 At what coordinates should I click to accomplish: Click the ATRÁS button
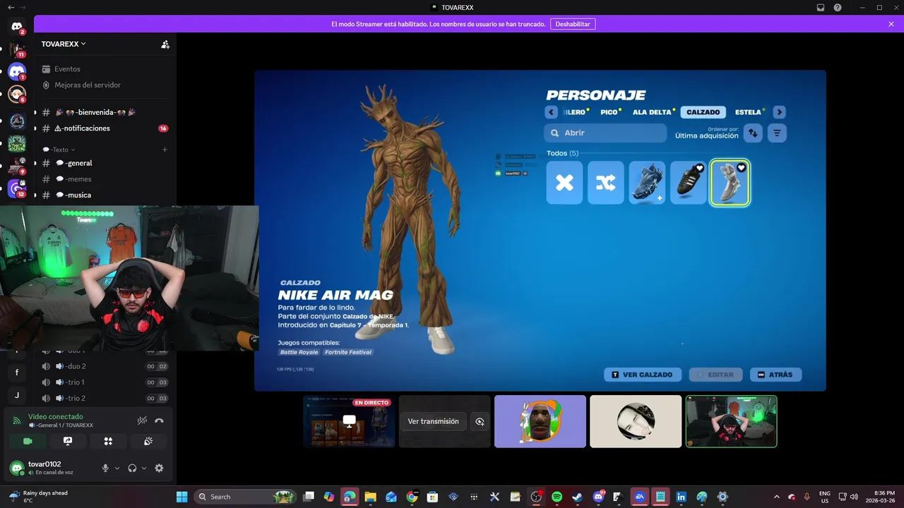click(775, 375)
